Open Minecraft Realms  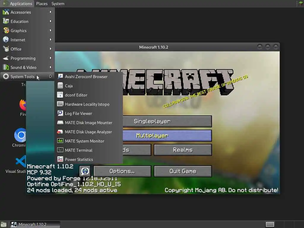(x=183, y=150)
